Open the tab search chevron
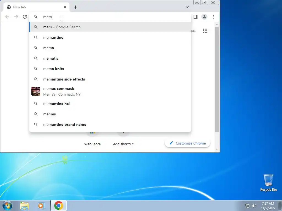 pyautogui.click(x=187, y=7)
